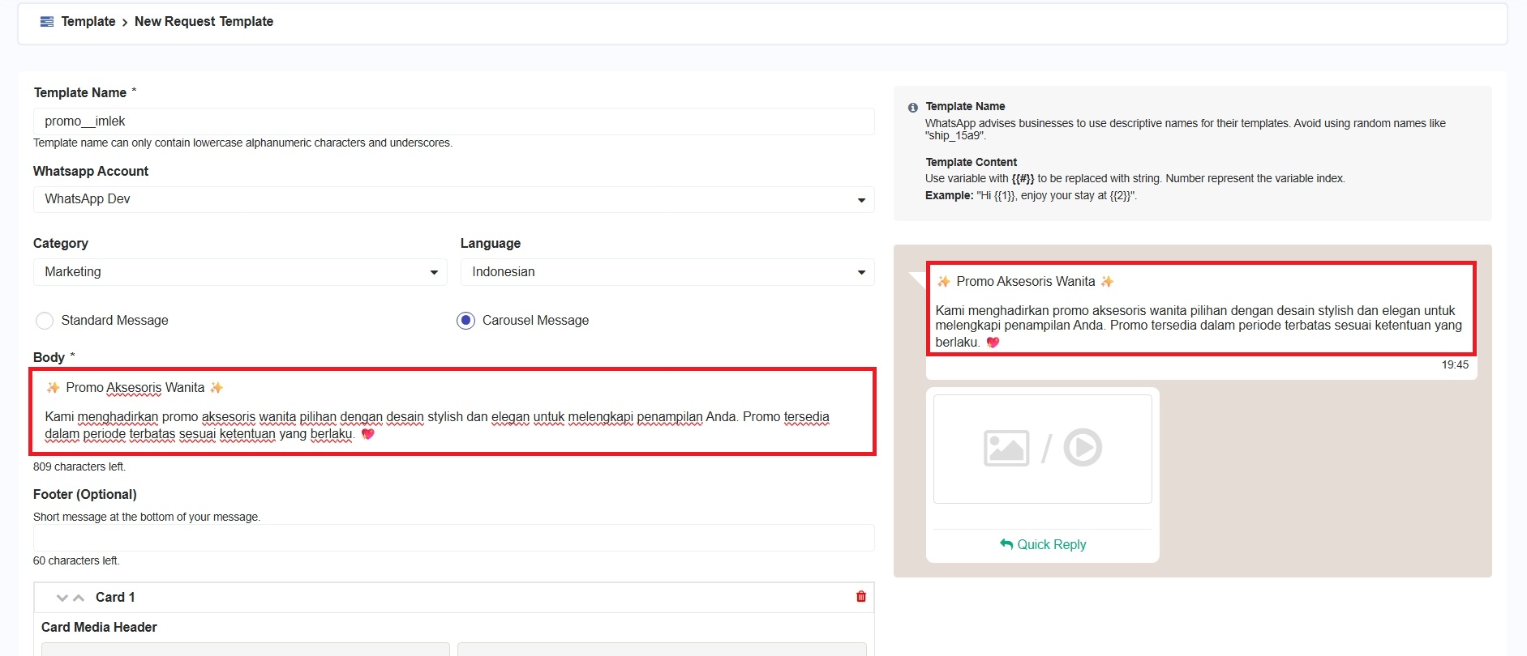Delete Card 1 with the red trash icon
The image size is (1527, 656).
tap(860, 597)
